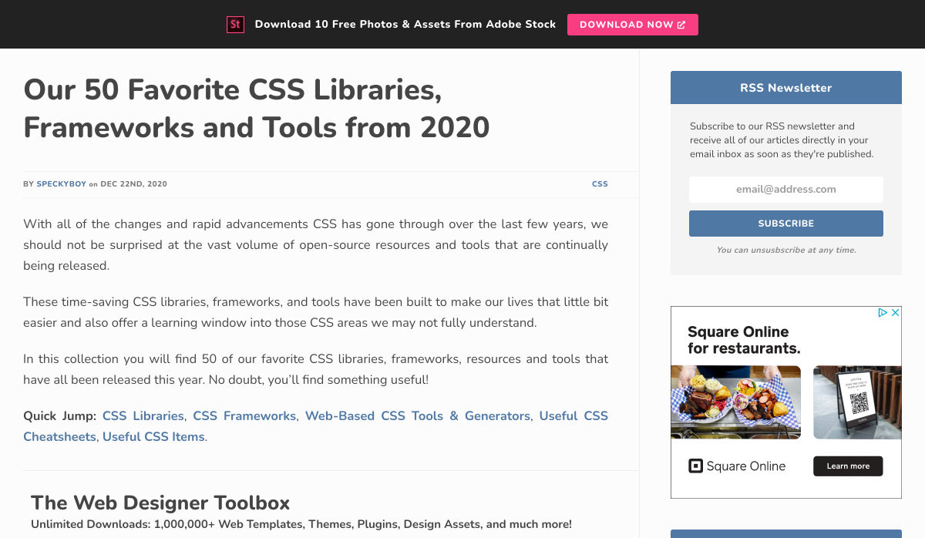Image resolution: width=925 pixels, height=538 pixels.
Task: Open the SPECKYBOY author link
Action: (62, 184)
